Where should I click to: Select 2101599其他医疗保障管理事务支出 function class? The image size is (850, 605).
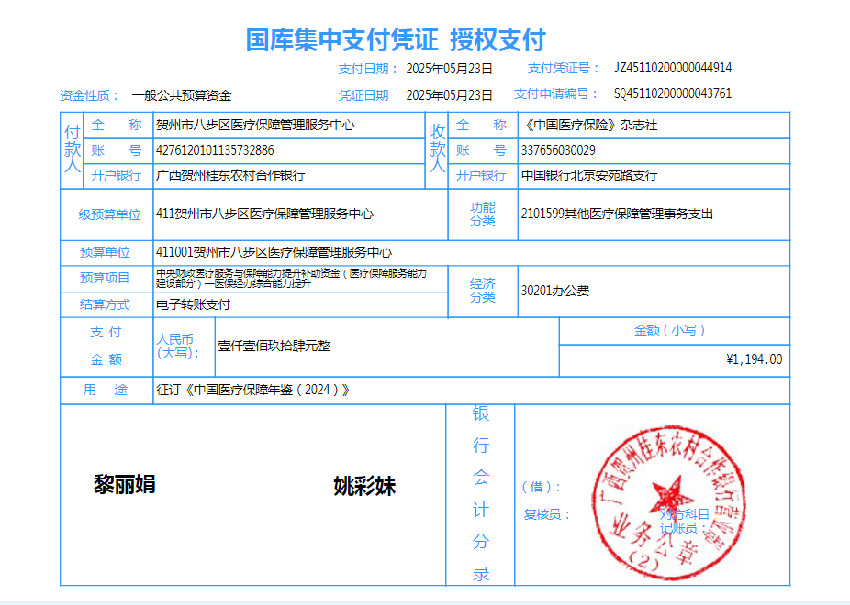(x=617, y=214)
